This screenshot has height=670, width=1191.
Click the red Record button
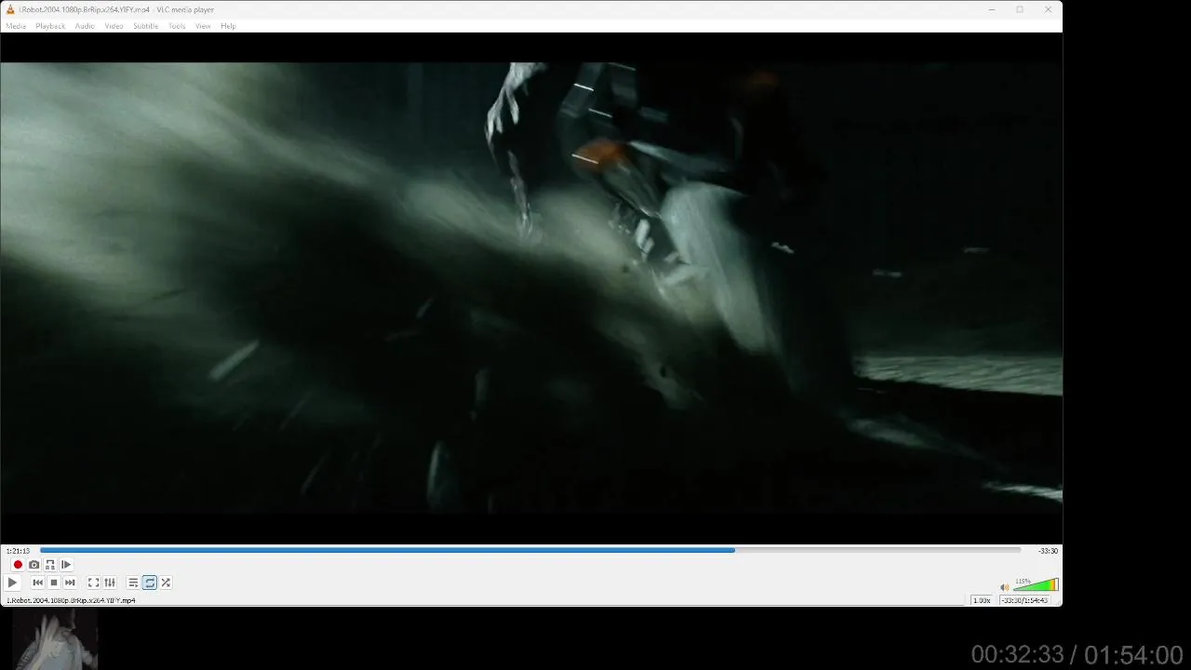[x=18, y=565]
